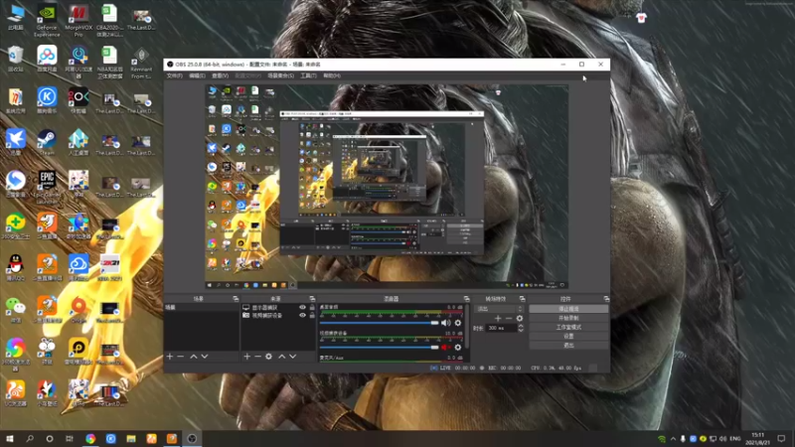795x447 pixels.
Task: Hide the display capture source via eye icon
Action: pyautogui.click(x=302, y=307)
